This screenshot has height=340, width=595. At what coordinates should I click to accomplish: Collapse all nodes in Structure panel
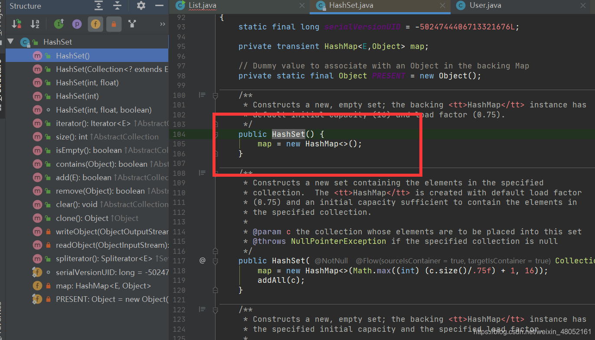[x=117, y=6]
